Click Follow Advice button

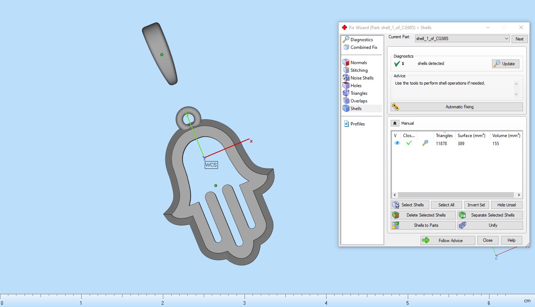click(x=448, y=240)
